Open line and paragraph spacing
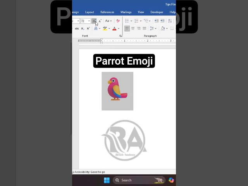248x186 pixels. tap(152, 28)
